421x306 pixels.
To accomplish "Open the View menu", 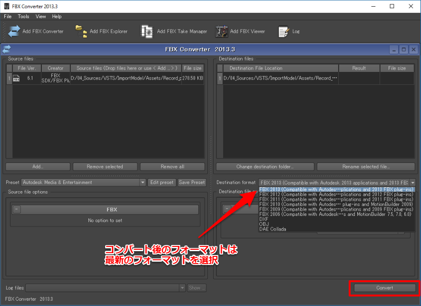I will pyautogui.click(x=40, y=16).
